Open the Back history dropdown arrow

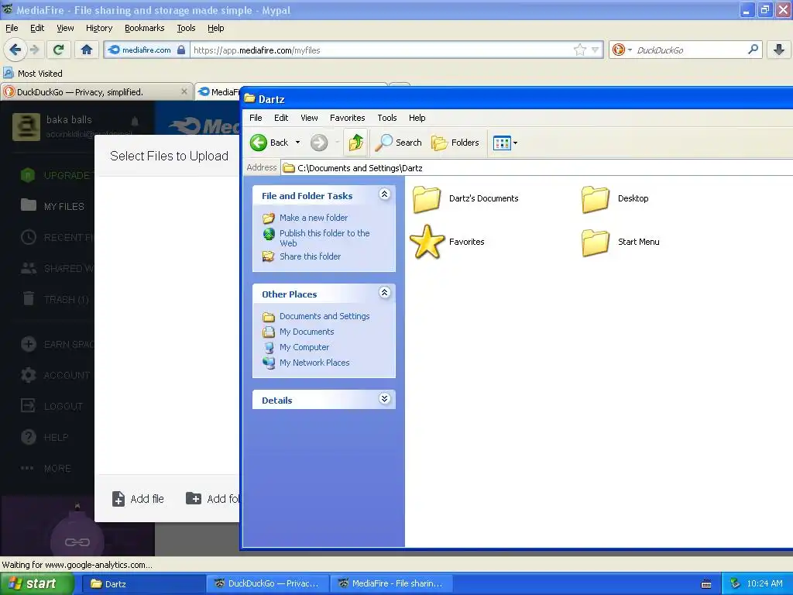pos(298,143)
